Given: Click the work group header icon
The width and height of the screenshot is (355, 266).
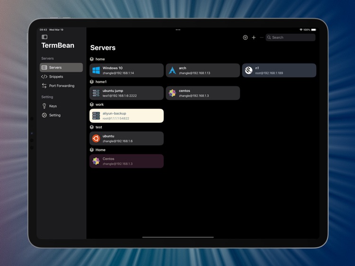Looking at the screenshot, I should tap(92, 104).
